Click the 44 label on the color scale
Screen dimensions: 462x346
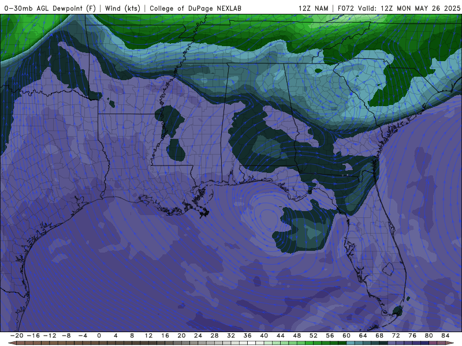click(281, 336)
